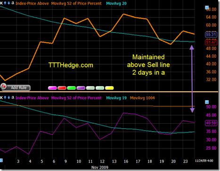Screen dimensions: 220x171
Task: Click the 25.00 scale value in the bottom pane
Action: point(211,148)
